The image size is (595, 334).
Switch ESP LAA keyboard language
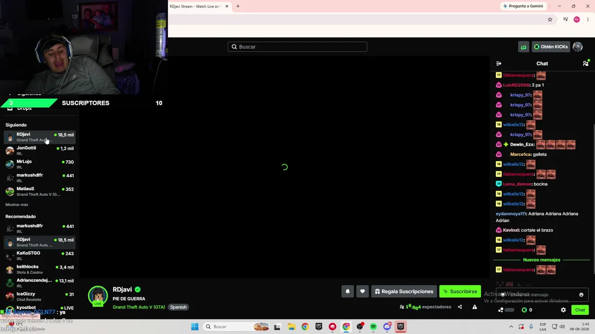tap(543, 327)
